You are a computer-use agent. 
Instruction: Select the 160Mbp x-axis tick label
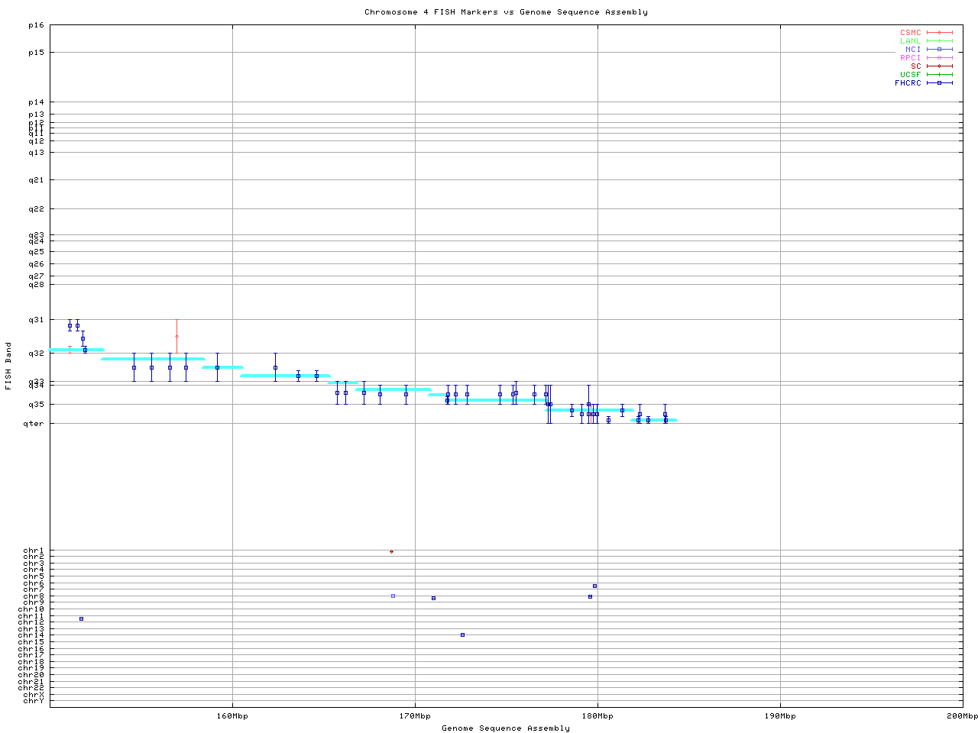tap(232, 716)
